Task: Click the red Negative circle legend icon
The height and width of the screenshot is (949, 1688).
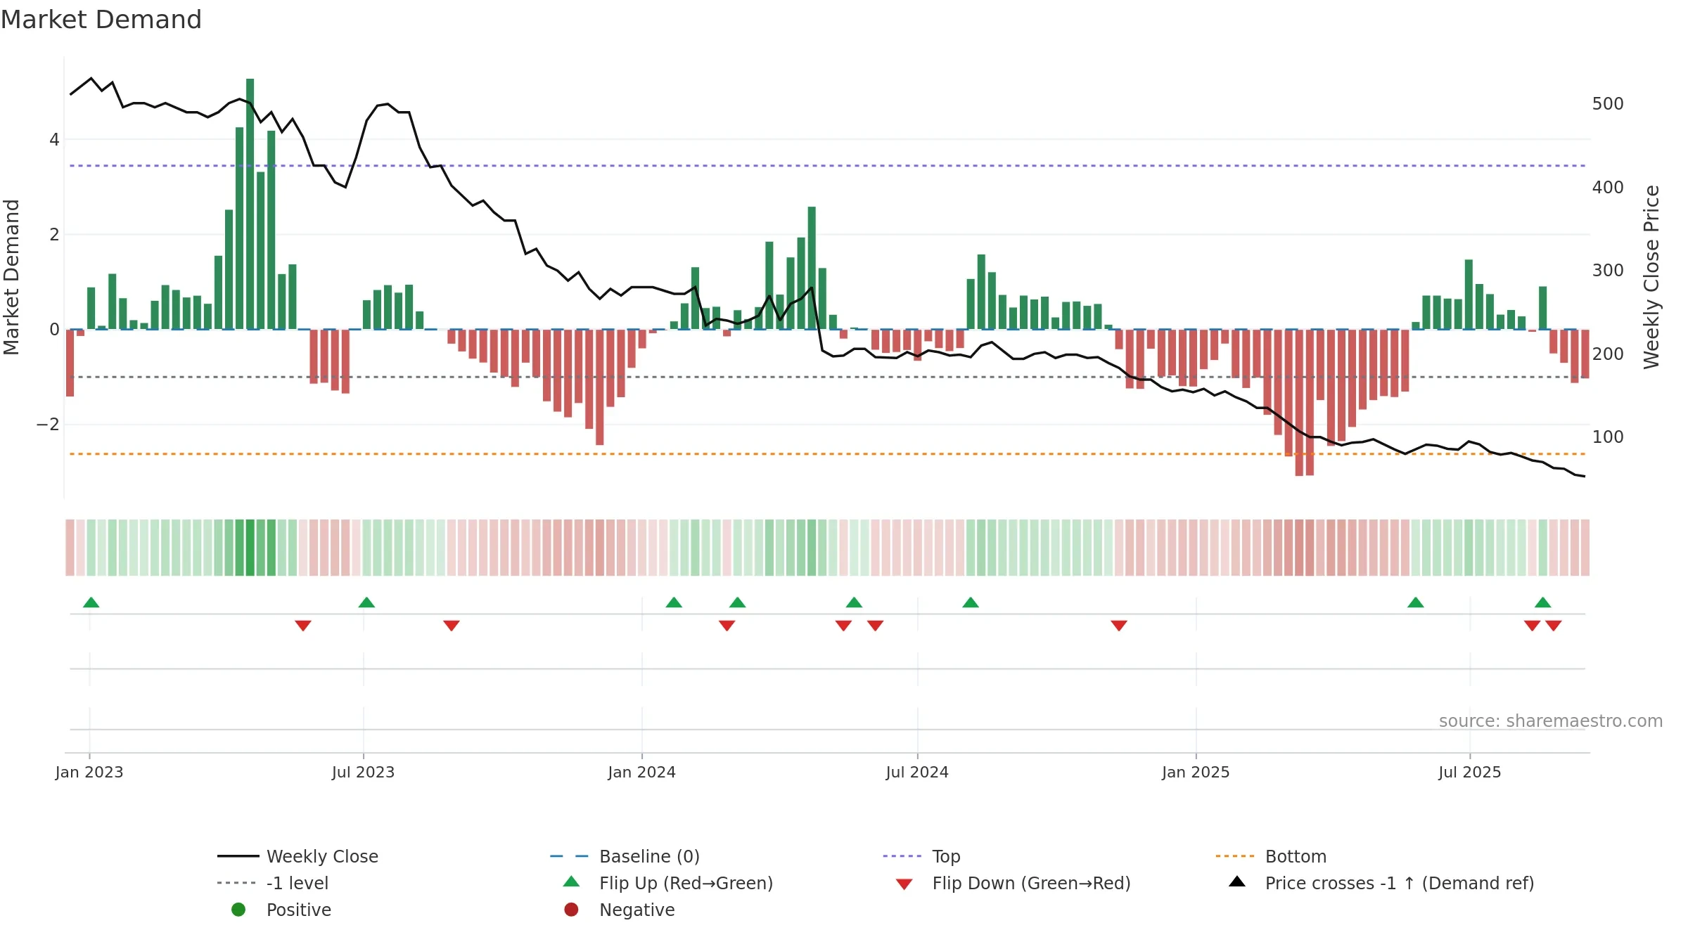Action: coord(571,910)
